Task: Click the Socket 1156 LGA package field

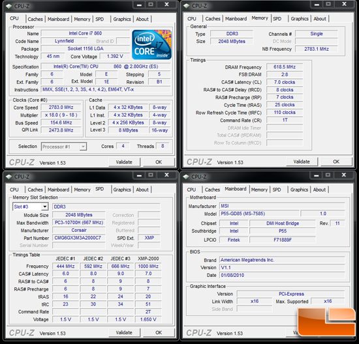Action: tap(86, 49)
